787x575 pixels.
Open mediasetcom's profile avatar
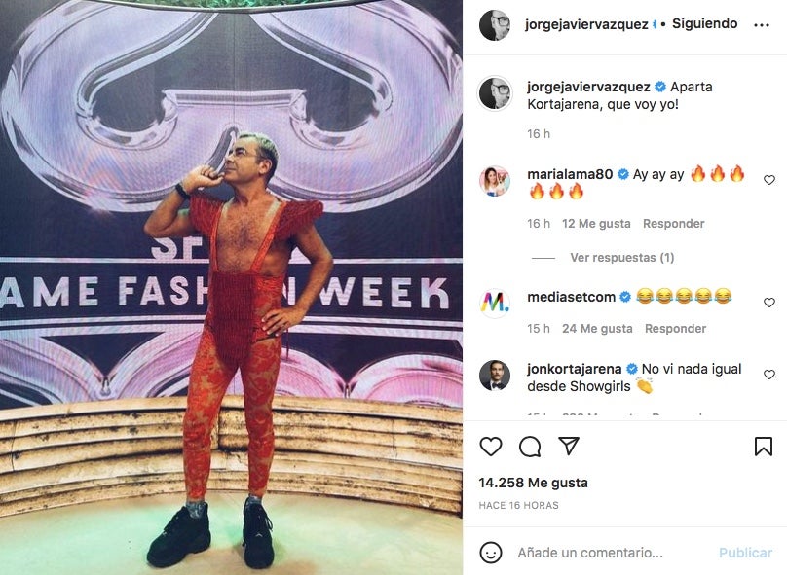[x=495, y=303]
